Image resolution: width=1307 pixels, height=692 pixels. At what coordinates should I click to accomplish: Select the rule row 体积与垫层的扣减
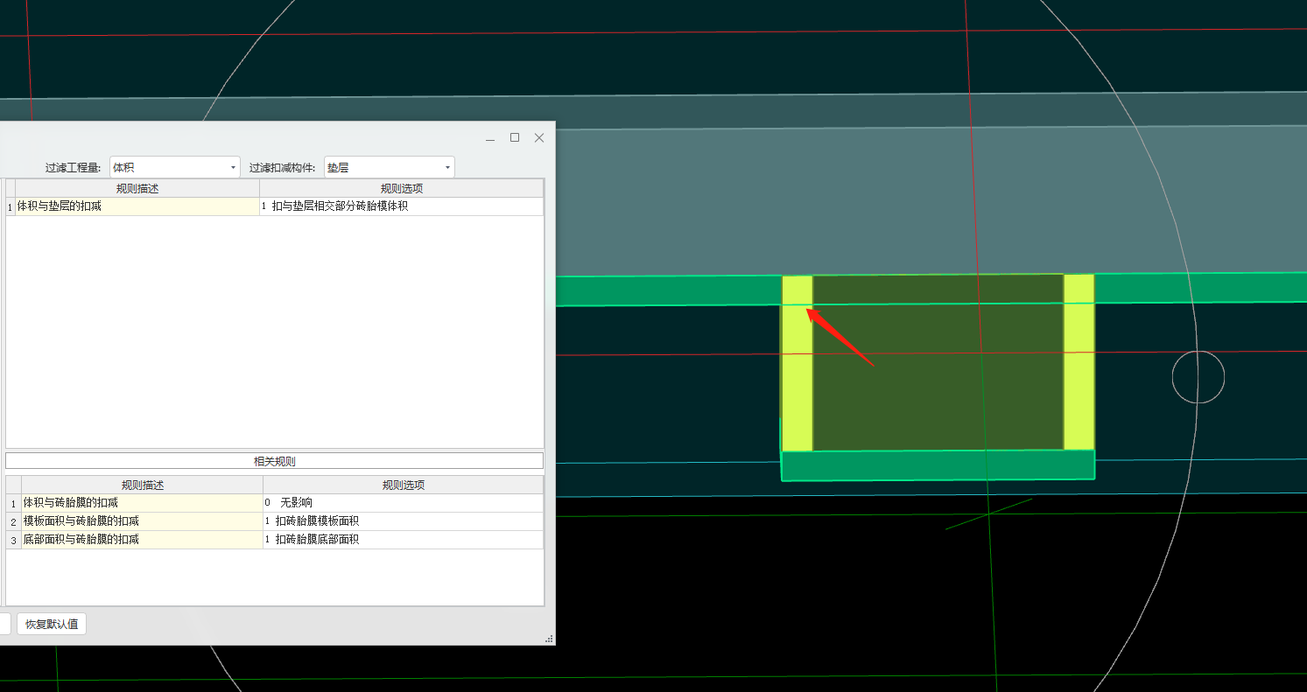[x=137, y=206]
